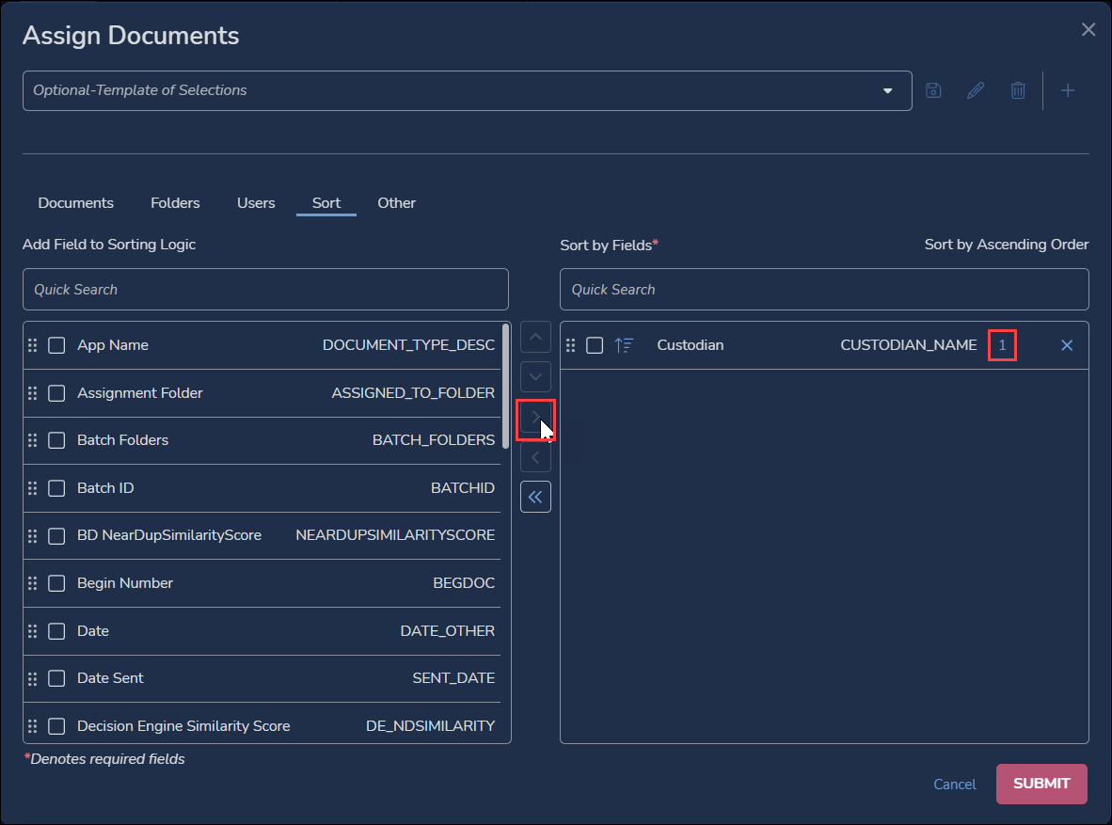Check the App Name field checkbox
The image size is (1112, 825).
pyautogui.click(x=56, y=345)
